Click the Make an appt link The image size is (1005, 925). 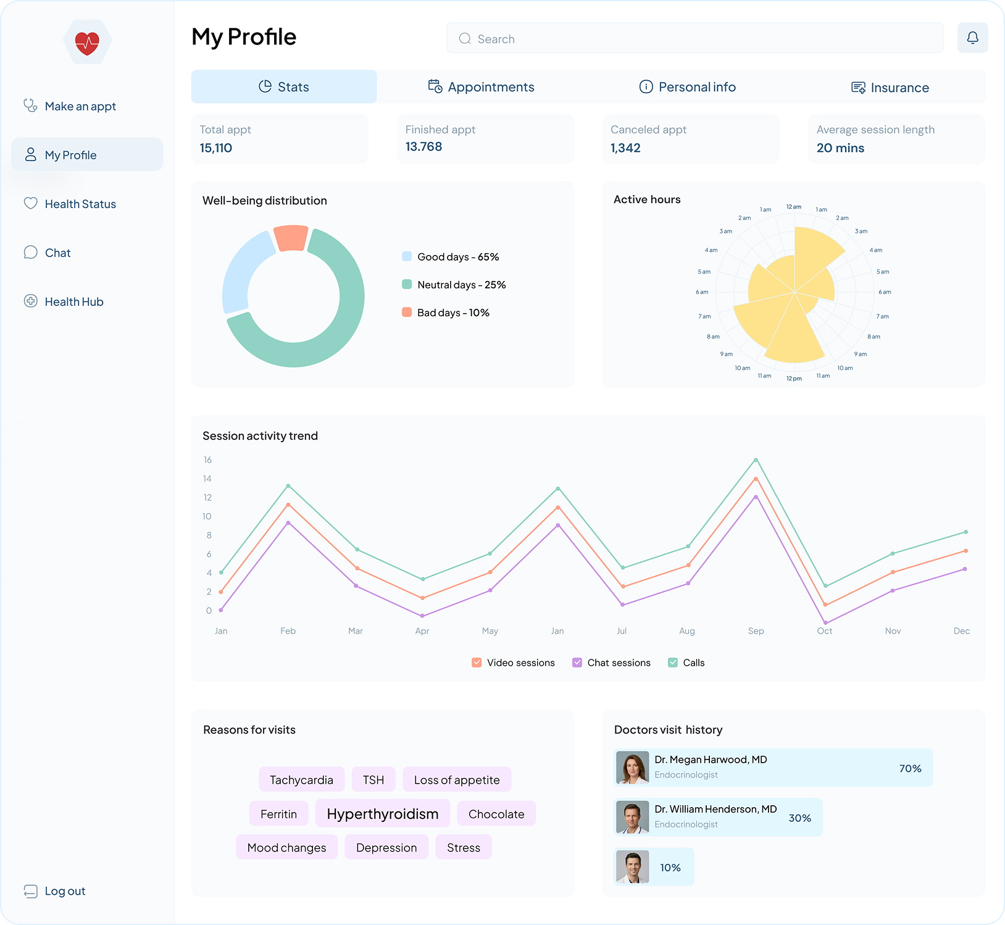(x=80, y=106)
